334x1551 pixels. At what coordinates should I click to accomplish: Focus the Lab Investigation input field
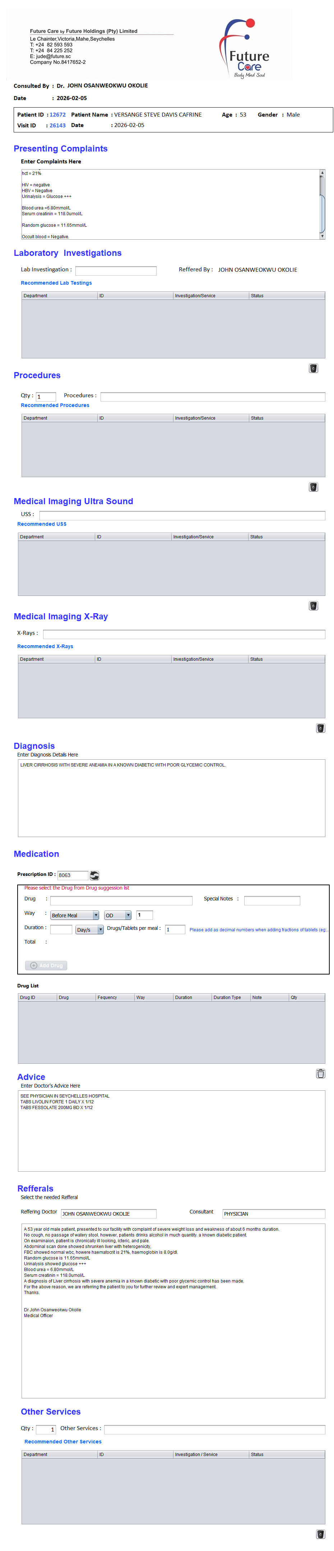coord(116,270)
